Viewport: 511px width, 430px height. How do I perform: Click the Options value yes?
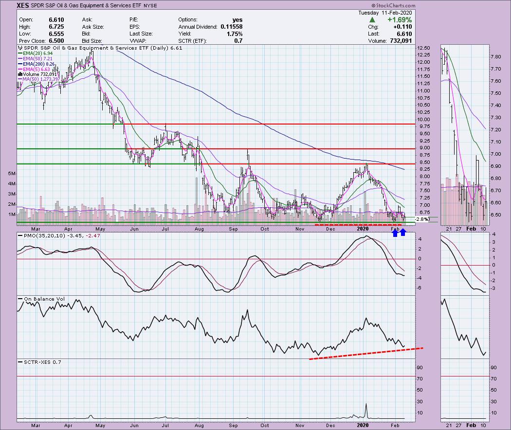(x=237, y=20)
